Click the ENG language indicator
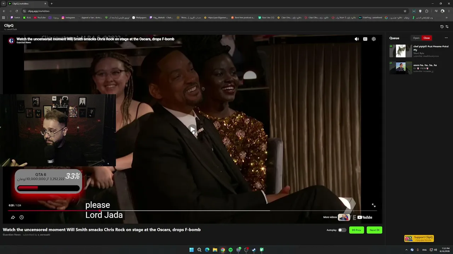 click(424, 250)
